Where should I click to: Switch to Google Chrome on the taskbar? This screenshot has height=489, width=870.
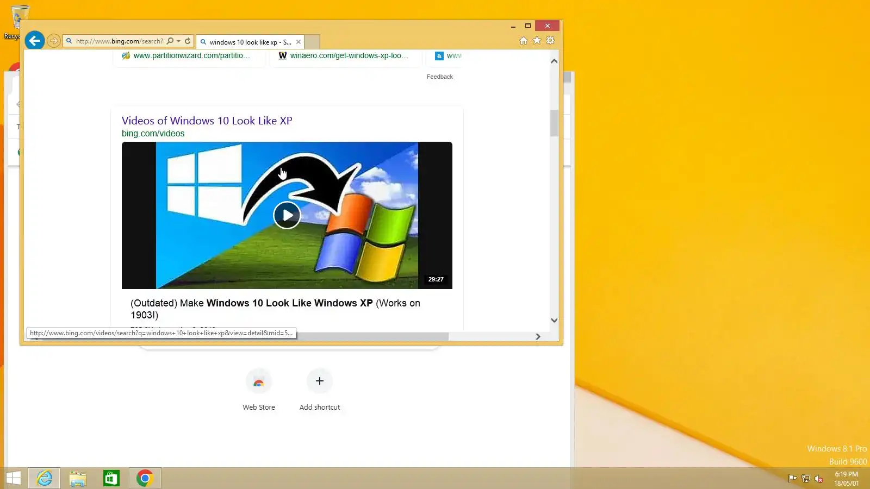point(145,478)
